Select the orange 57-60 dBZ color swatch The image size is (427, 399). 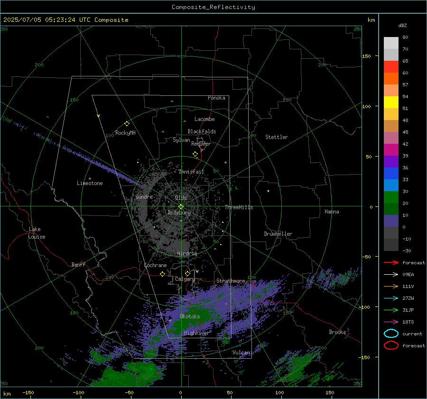pos(391,78)
